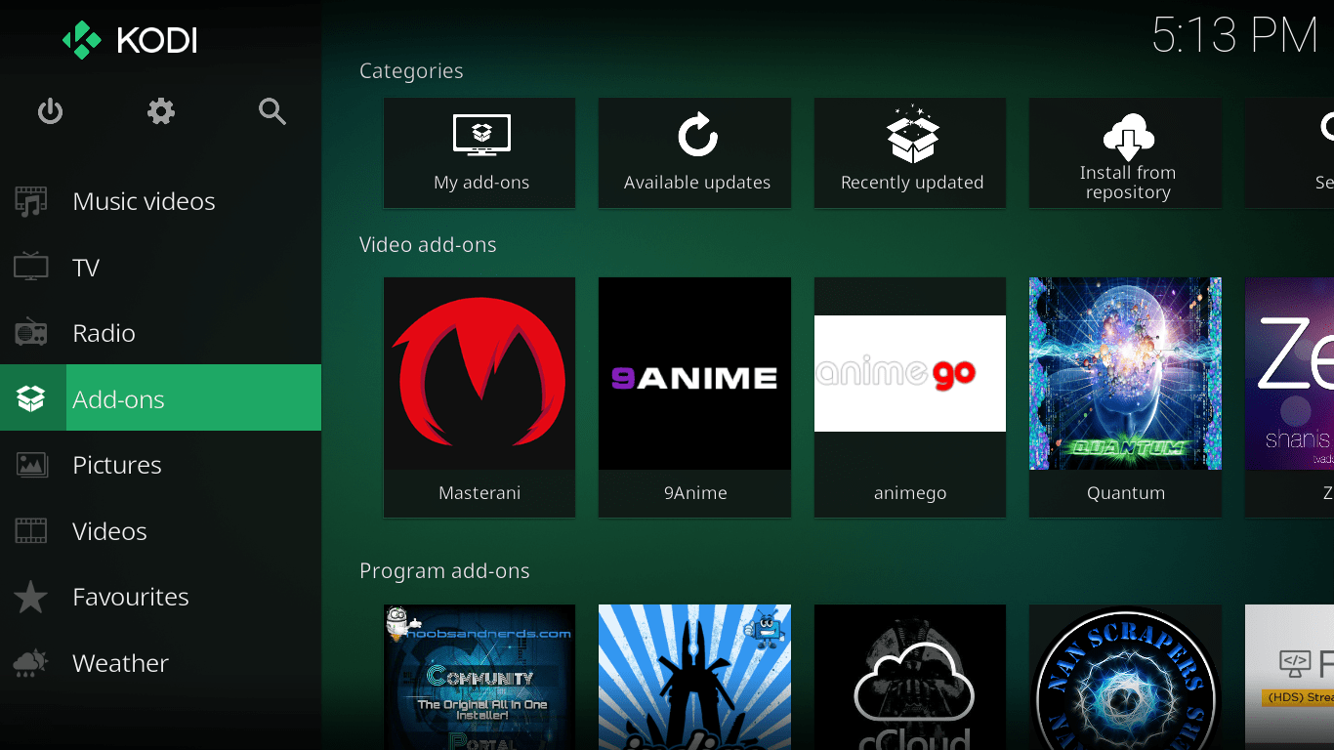Viewport: 1334px width, 750px height.
Task: Click the search magnifier icon
Action: click(272, 111)
